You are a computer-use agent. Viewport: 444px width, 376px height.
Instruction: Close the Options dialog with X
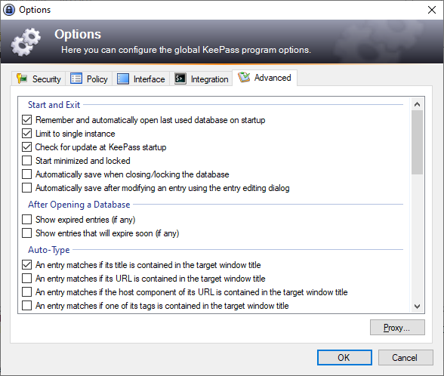(432, 10)
